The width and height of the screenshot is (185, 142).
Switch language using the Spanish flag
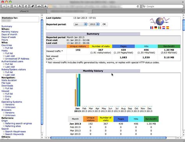(x=168, y=28)
